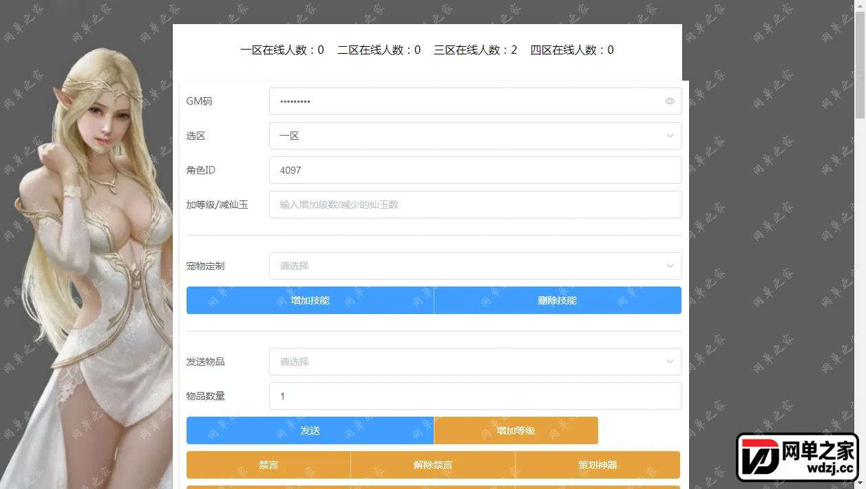This screenshot has width=866, height=489.
Task: Click the blue 发送 button
Action: pyautogui.click(x=310, y=430)
